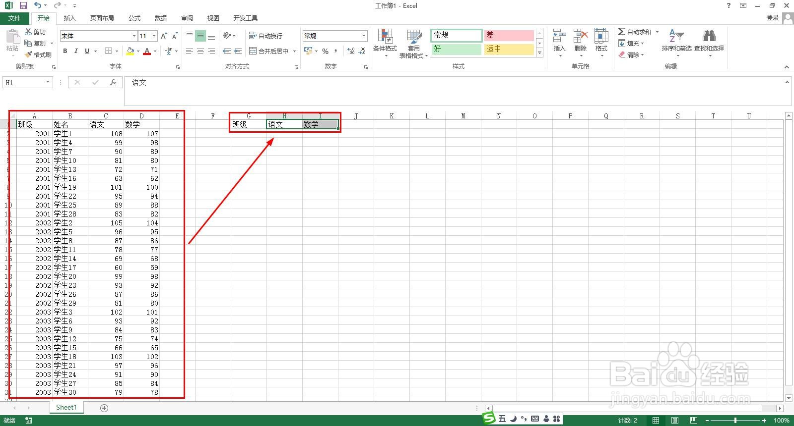Viewport: 794px width, 426px height.
Task: Click 登录 to sign in
Action: click(x=772, y=18)
